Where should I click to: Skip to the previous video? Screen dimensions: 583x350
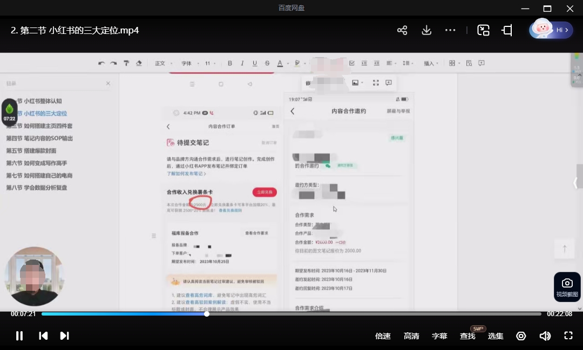43,335
